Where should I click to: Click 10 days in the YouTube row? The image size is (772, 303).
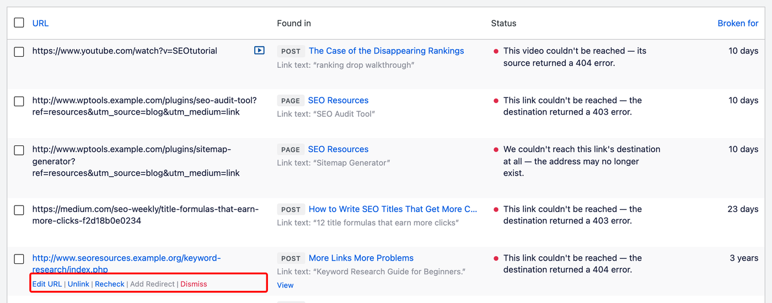[743, 51]
